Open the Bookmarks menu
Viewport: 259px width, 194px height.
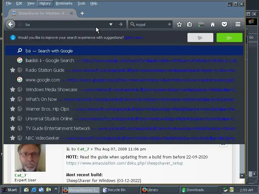(x=64, y=3)
